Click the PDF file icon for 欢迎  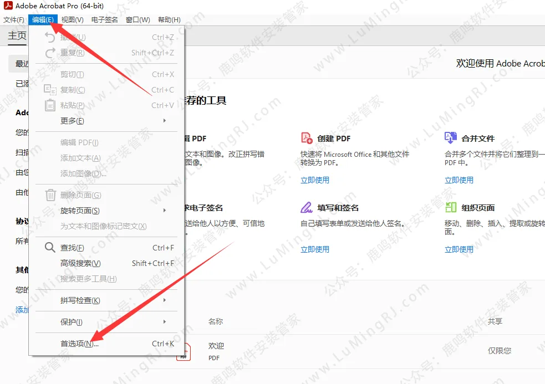point(184,352)
